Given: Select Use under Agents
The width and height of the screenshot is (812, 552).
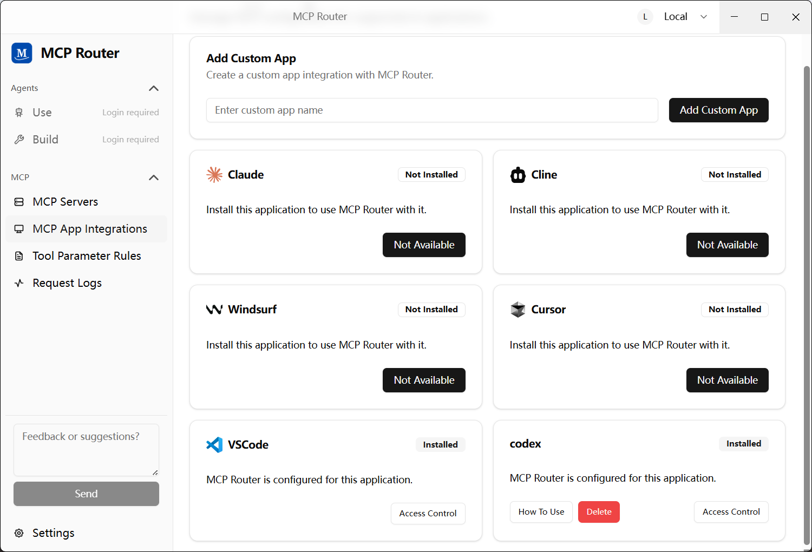Looking at the screenshot, I should (x=87, y=113).
